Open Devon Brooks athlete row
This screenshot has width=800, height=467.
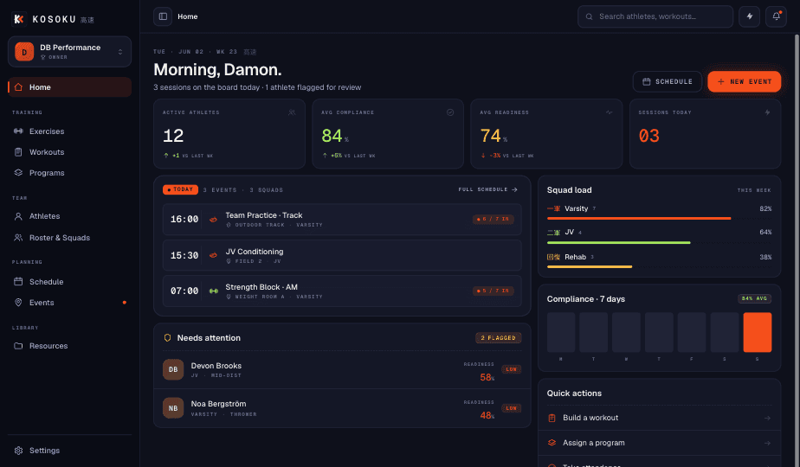tap(342, 369)
